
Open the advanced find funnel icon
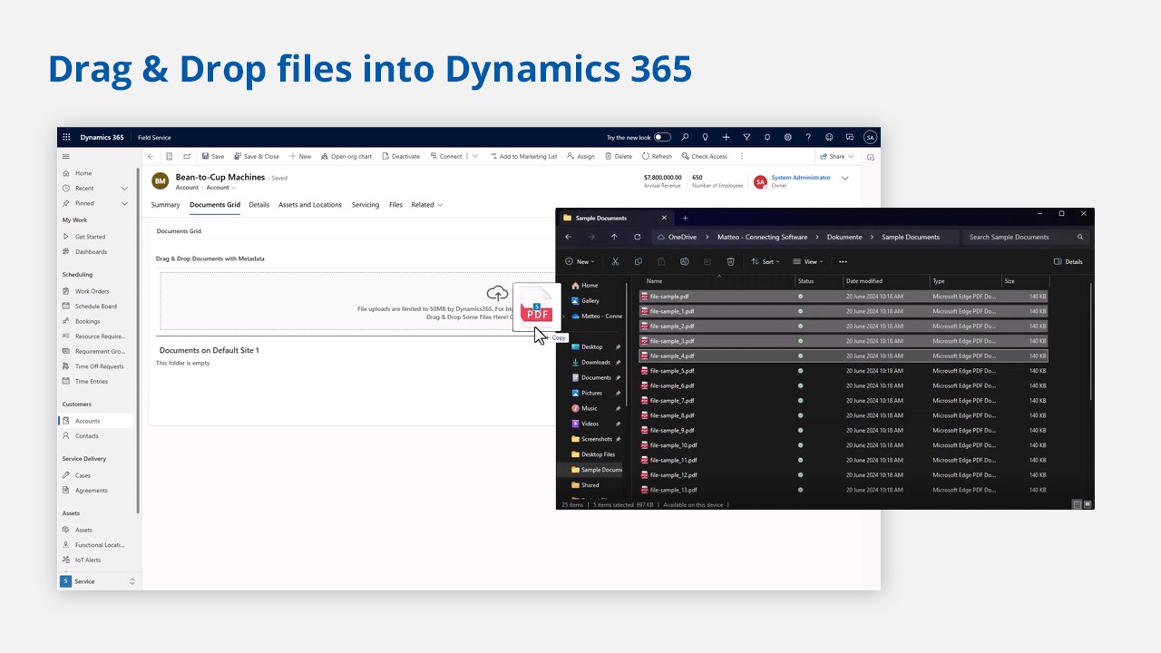[746, 137]
